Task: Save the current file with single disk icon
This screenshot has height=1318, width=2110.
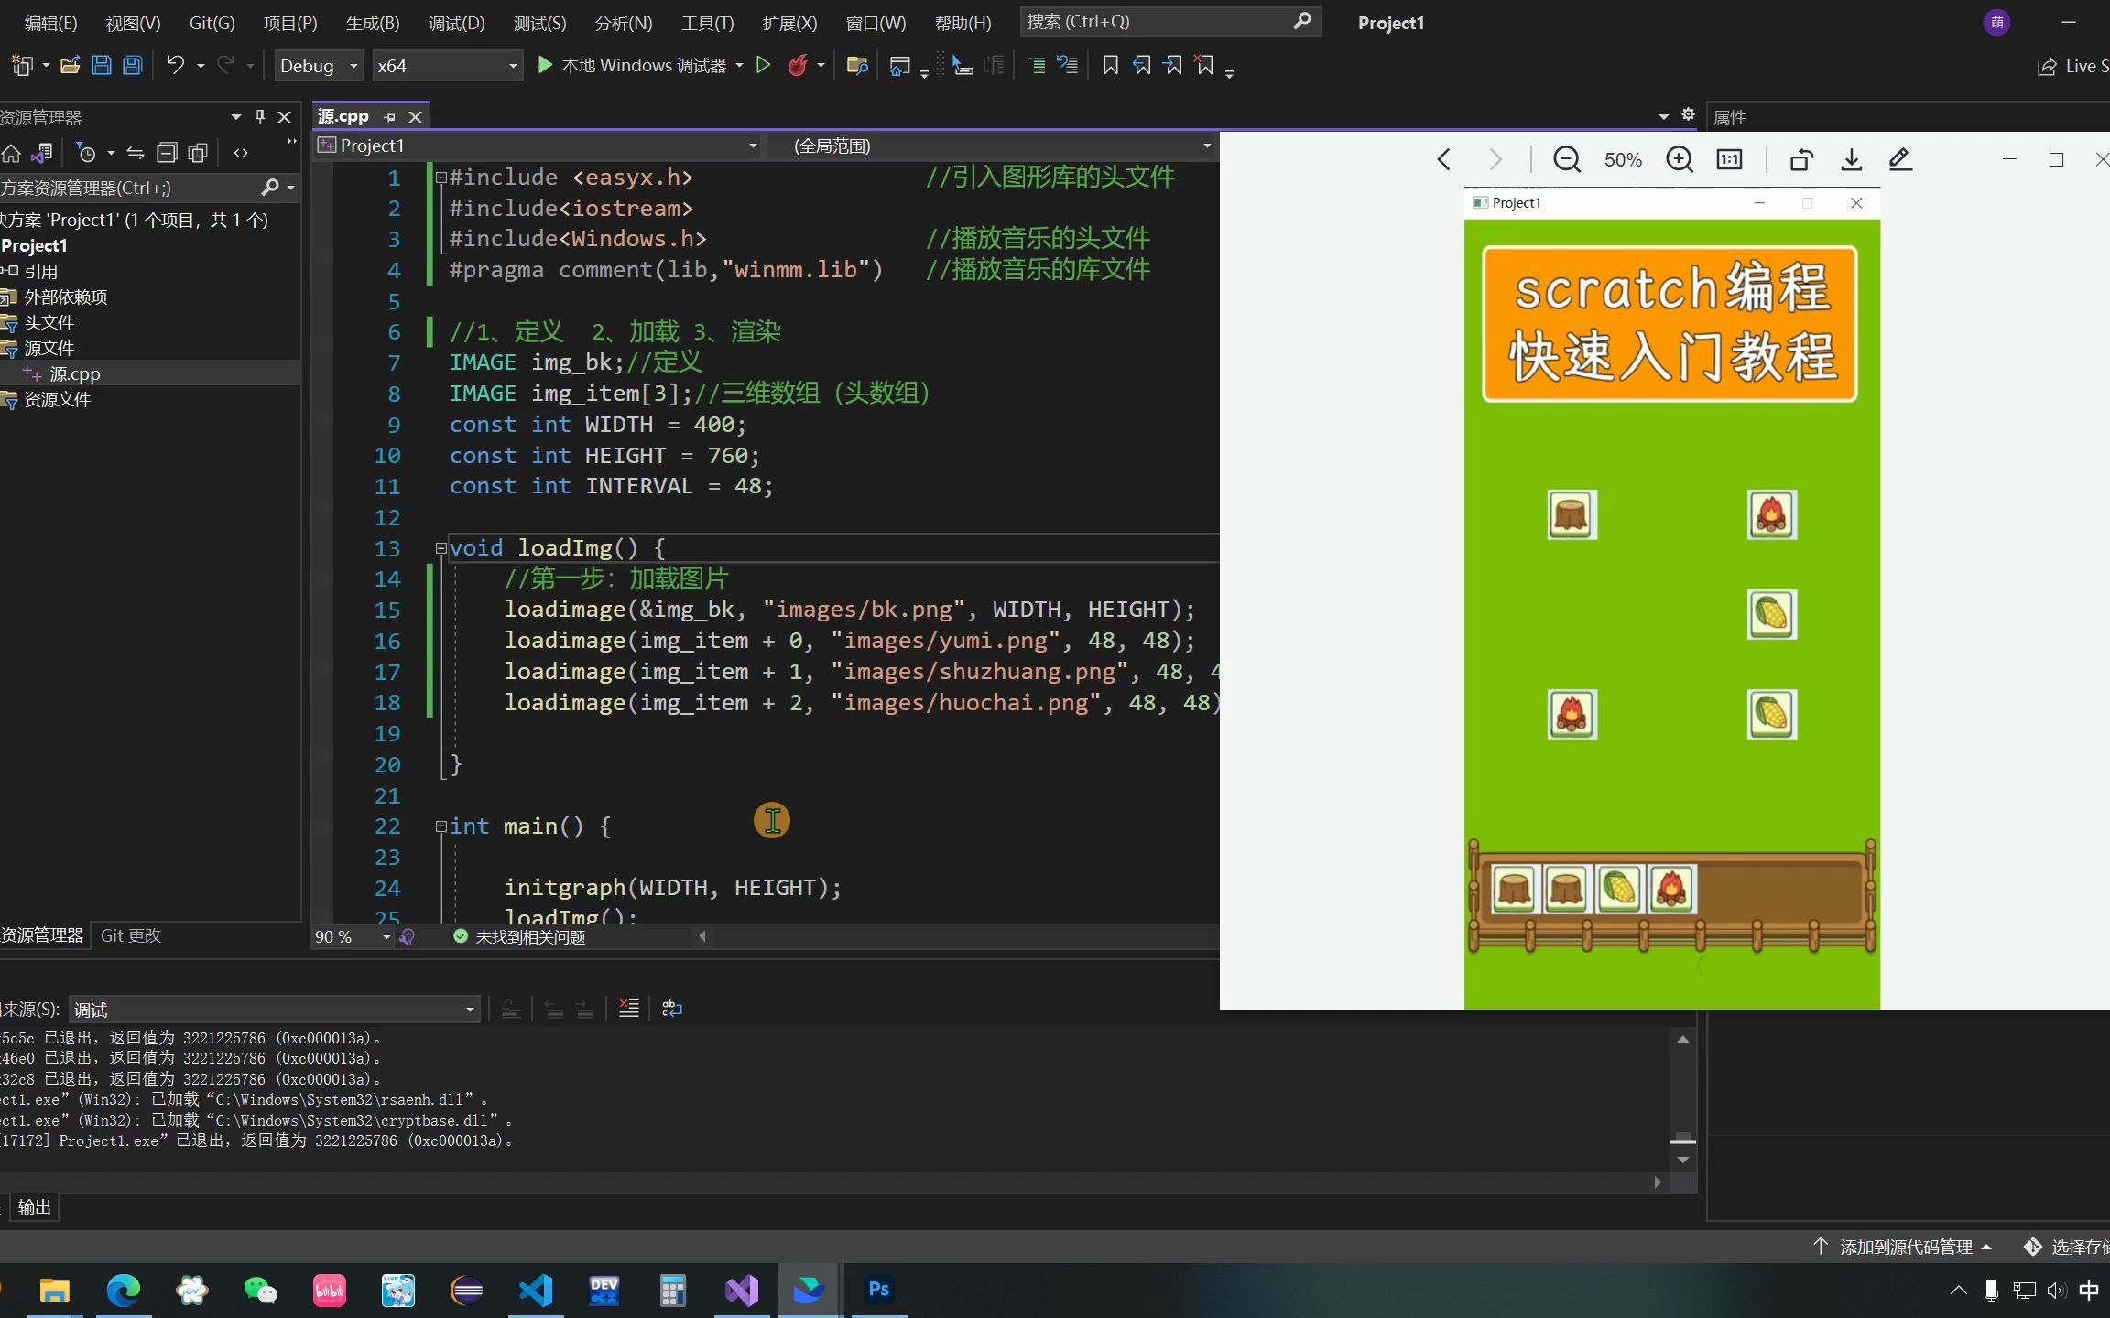Action: pyautogui.click(x=102, y=65)
